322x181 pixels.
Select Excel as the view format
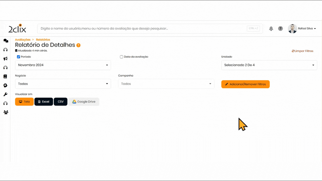tap(44, 102)
